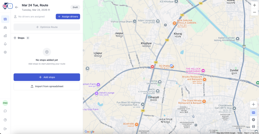Click BOXPARK restaurant marker
259x134 pixels.
[x=137, y=124]
